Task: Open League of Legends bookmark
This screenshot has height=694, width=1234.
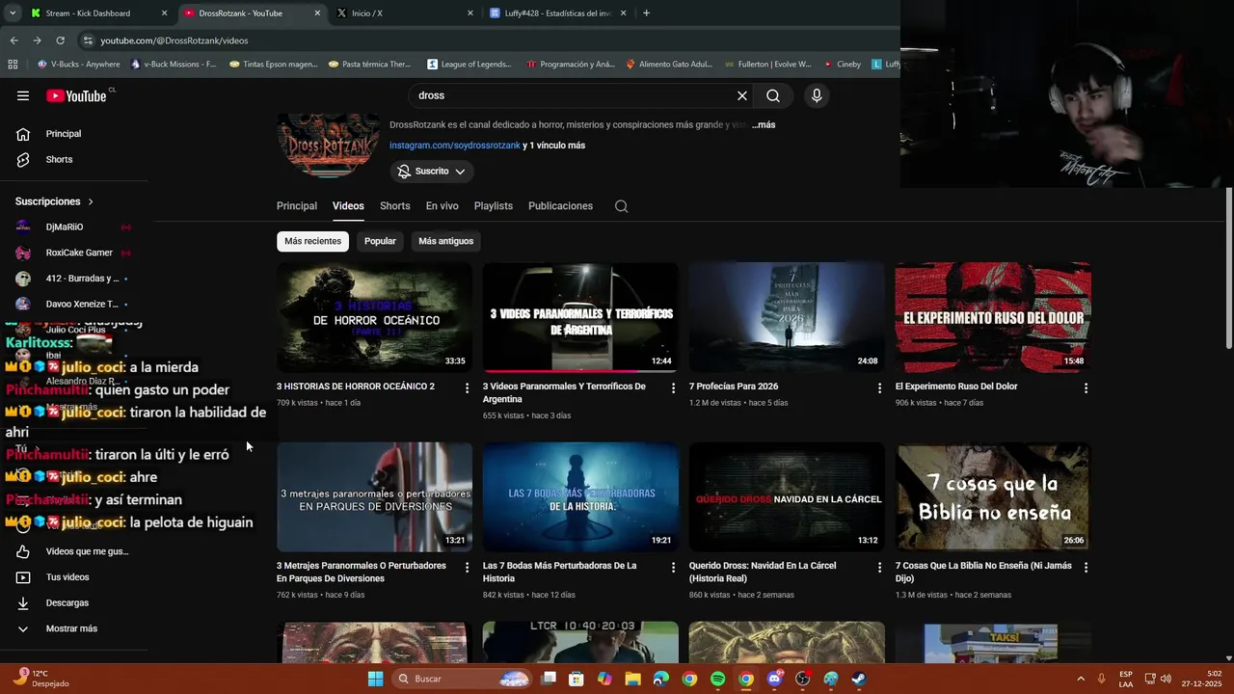Action: tap(469, 65)
